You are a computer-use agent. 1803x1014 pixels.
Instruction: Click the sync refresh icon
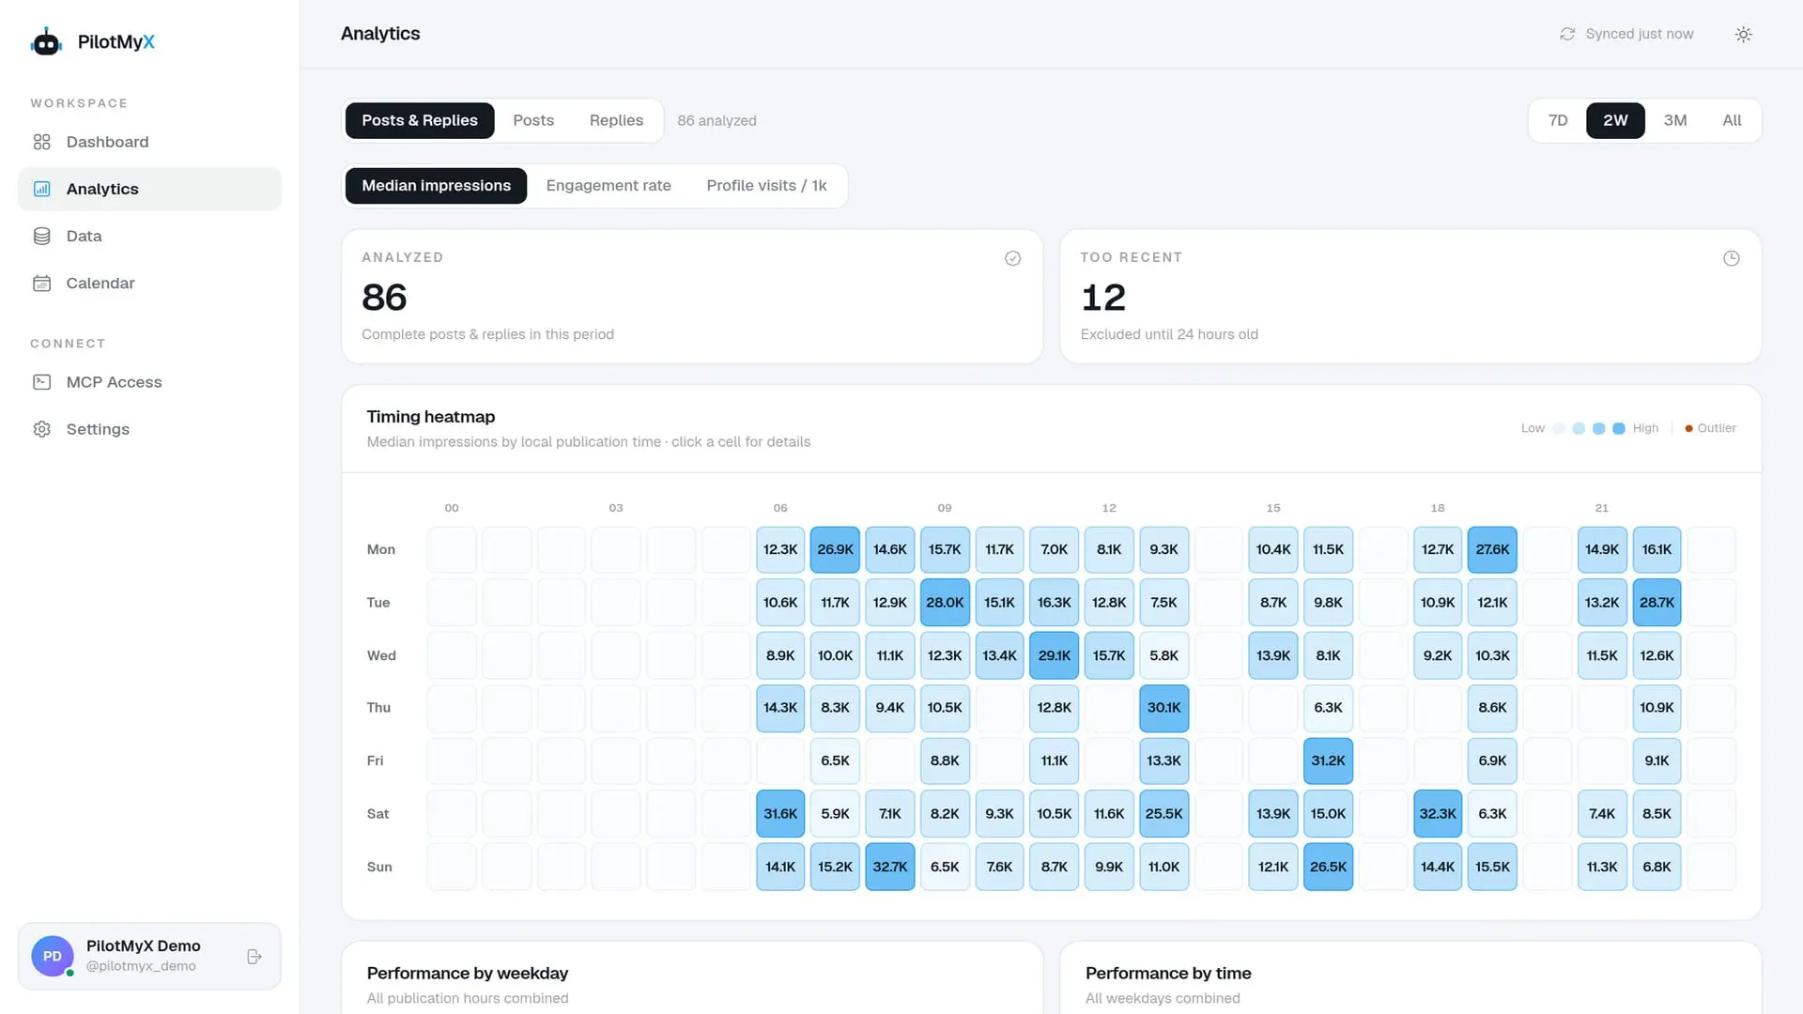coord(1567,34)
